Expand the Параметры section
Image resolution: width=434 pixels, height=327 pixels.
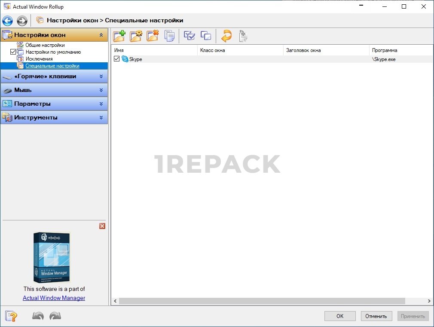click(54, 104)
